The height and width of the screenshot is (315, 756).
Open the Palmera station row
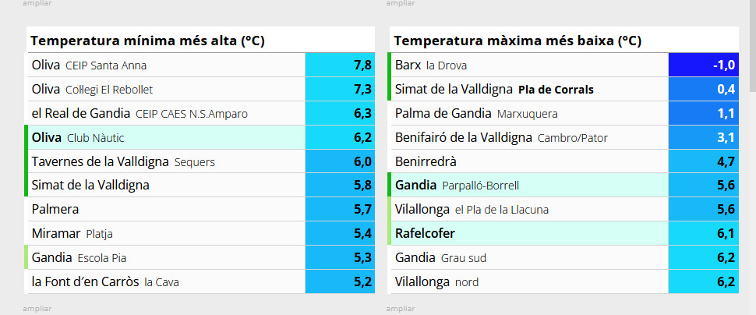(x=200, y=210)
